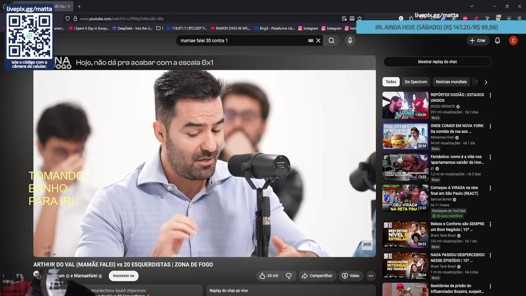The width and height of the screenshot is (526, 296).
Task: Click Bastidores da prisão do influenciador title
Action: click(457, 289)
